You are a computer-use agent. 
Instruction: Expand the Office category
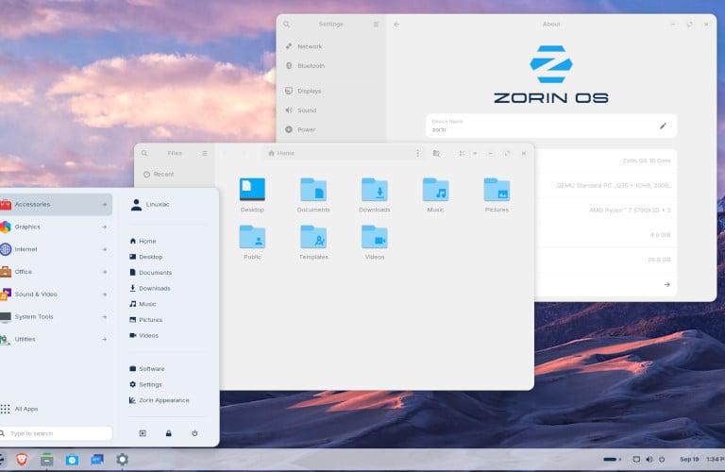[x=56, y=272]
